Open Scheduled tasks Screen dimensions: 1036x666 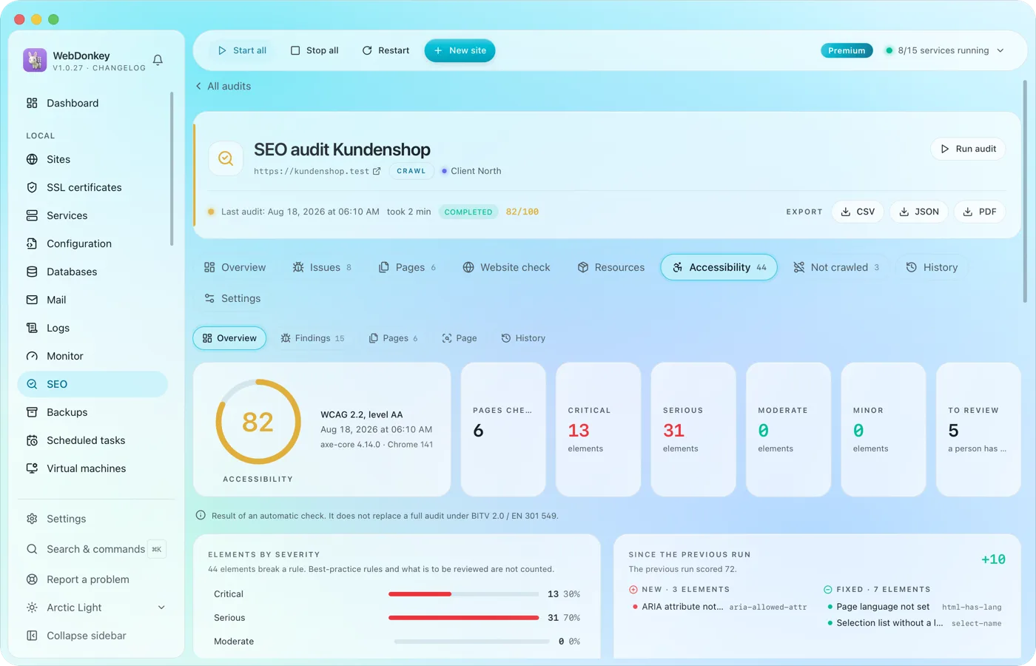92,440
